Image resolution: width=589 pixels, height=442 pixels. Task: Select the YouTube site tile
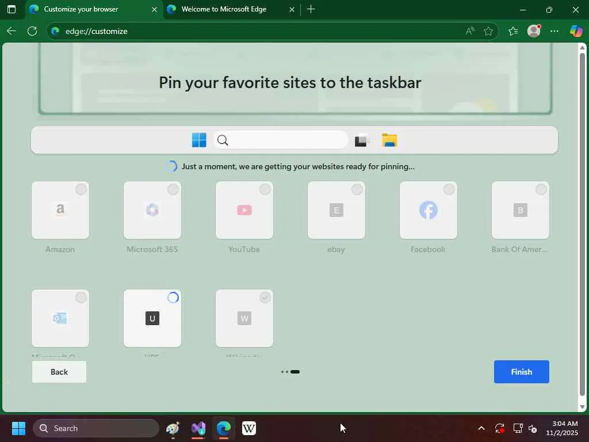244,210
